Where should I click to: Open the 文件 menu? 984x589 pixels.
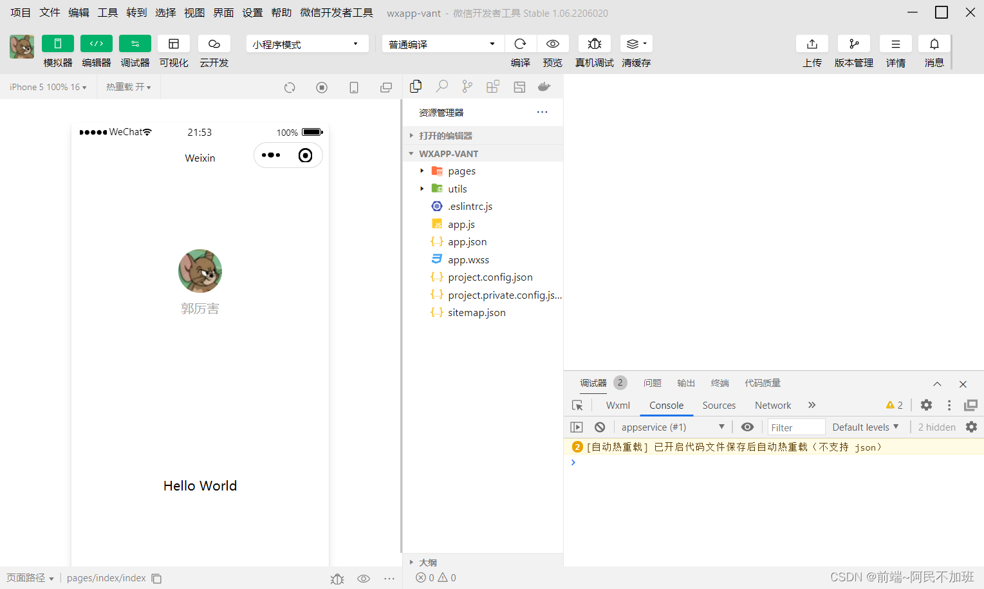coord(50,13)
